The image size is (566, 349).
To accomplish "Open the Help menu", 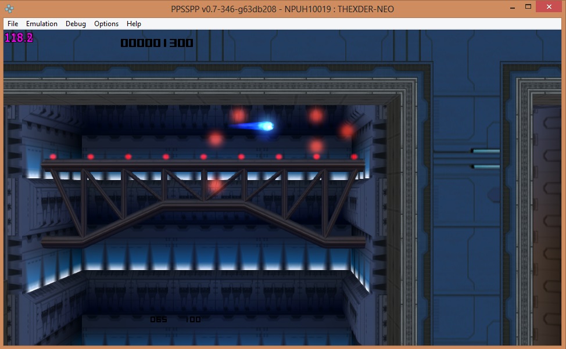I will click(134, 24).
